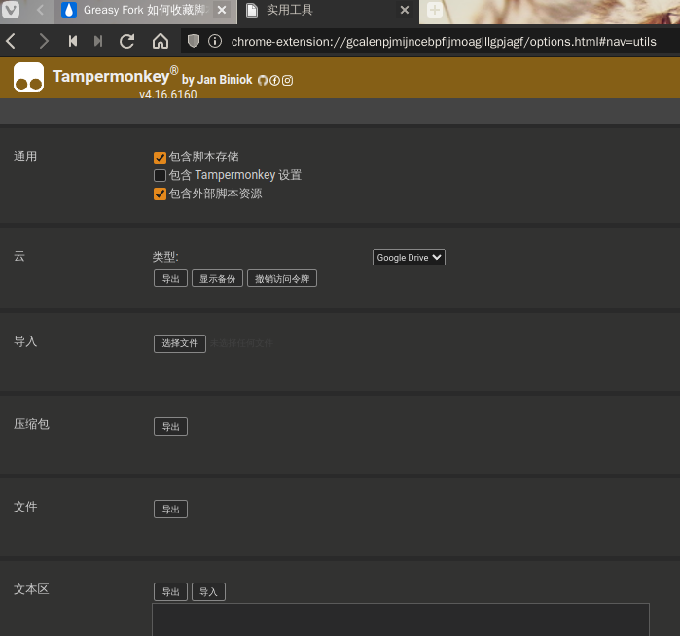The height and width of the screenshot is (636, 680).
Task: Reload the current page
Action: click(126, 41)
